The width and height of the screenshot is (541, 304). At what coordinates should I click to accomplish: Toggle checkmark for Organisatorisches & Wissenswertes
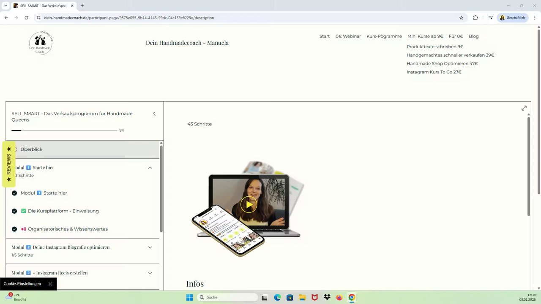(x=14, y=229)
